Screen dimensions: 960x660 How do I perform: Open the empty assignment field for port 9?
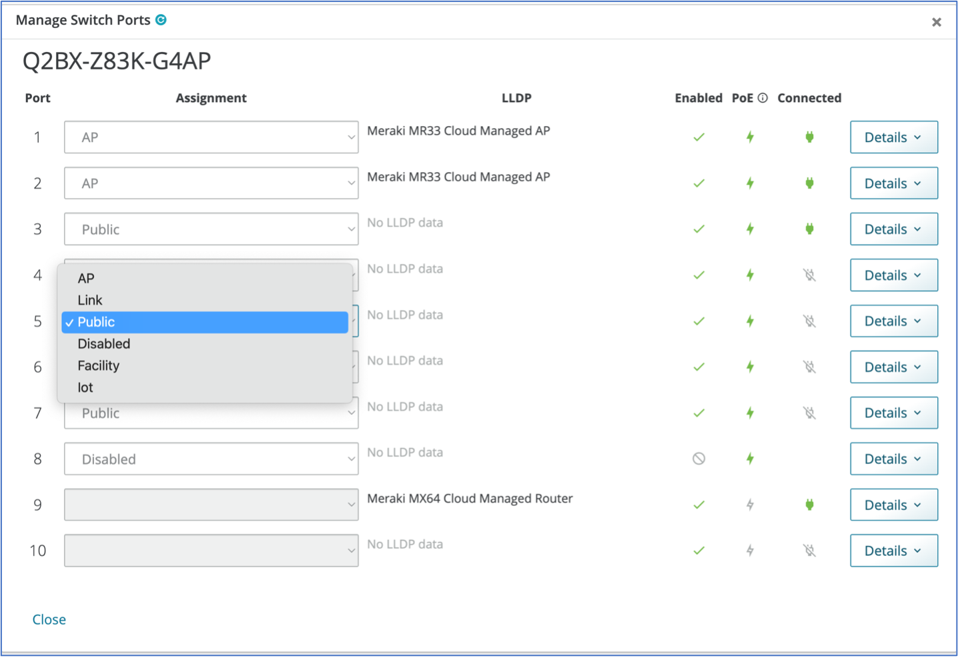point(211,505)
